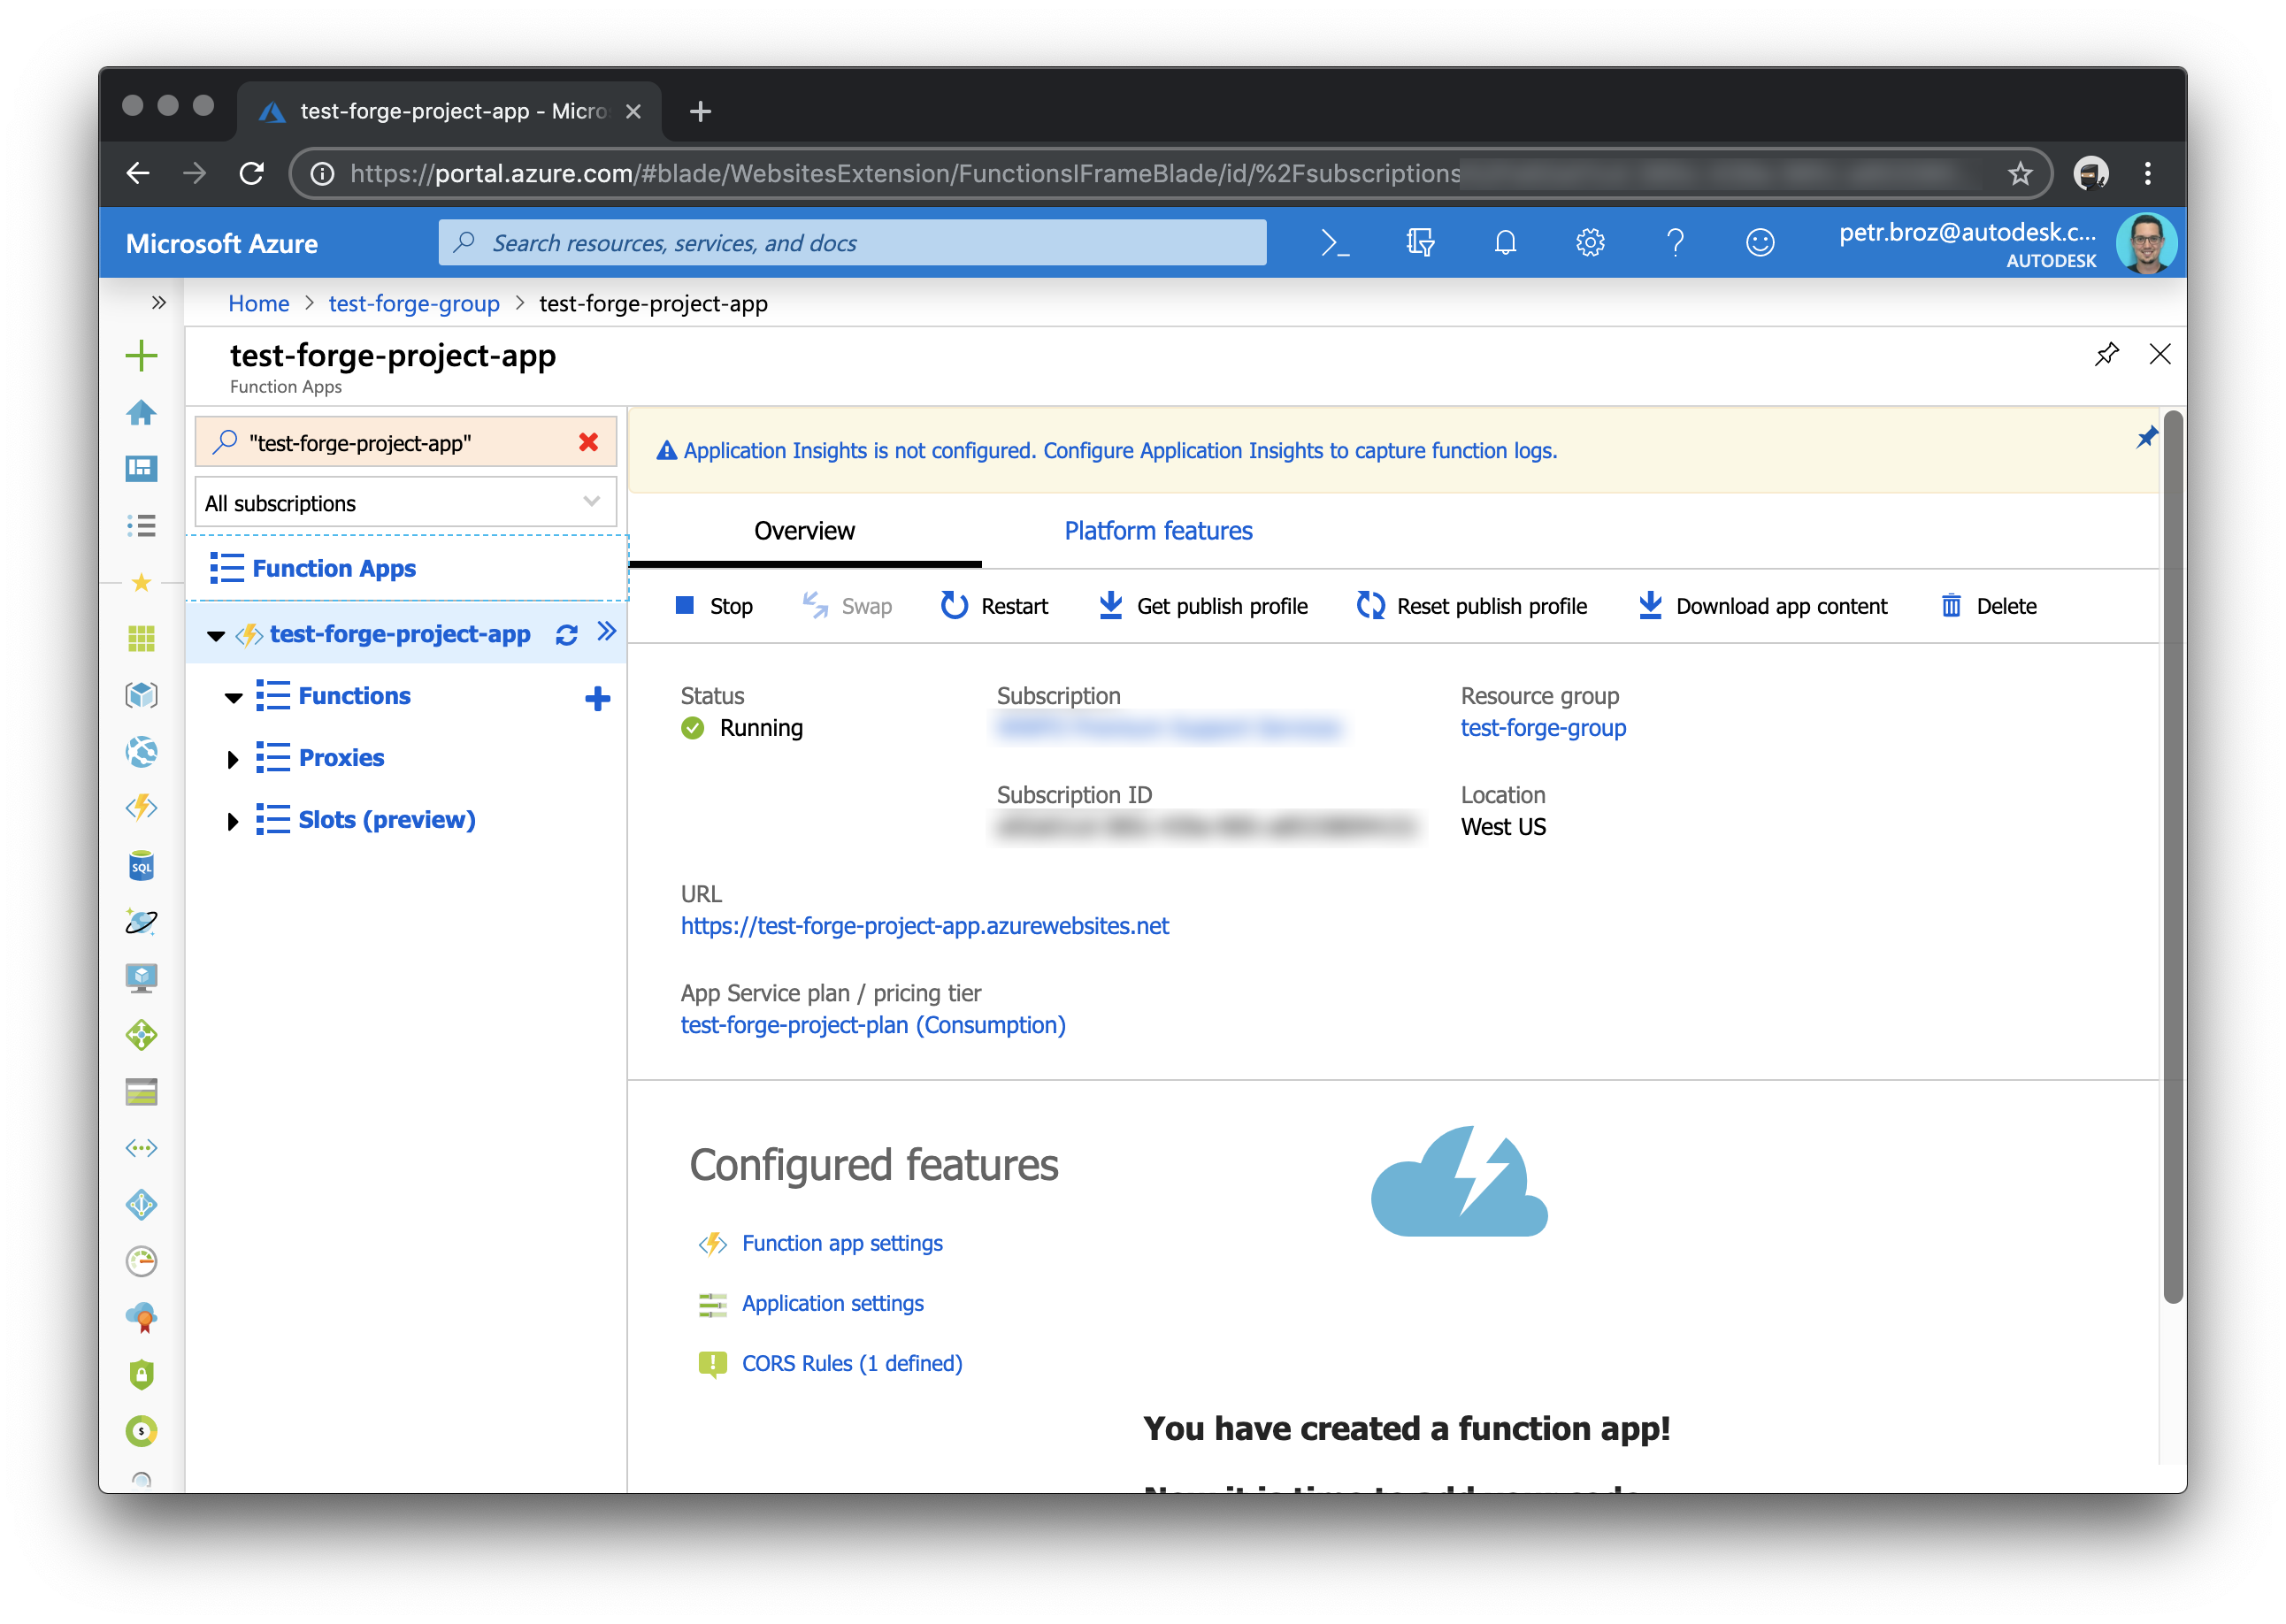Open test-forge-project-plan (Consumption) link
This screenshot has height=1624, width=2286.
pyautogui.click(x=872, y=1024)
